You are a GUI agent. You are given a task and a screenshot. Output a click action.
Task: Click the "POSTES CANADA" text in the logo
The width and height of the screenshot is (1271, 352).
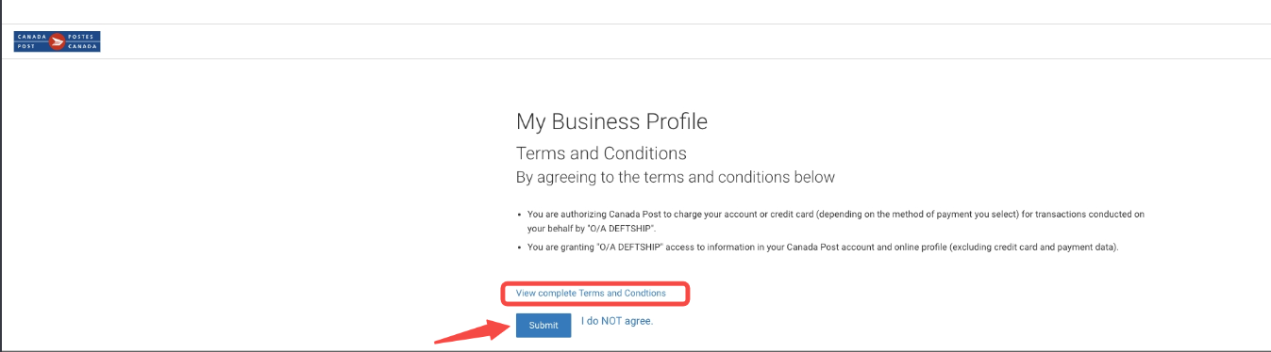[82, 41]
